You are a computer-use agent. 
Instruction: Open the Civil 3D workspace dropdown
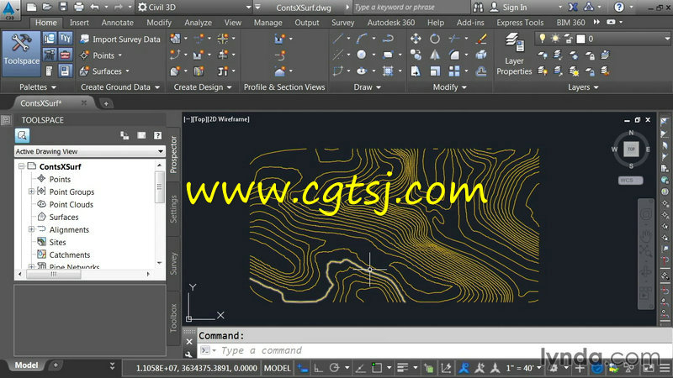(x=194, y=8)
